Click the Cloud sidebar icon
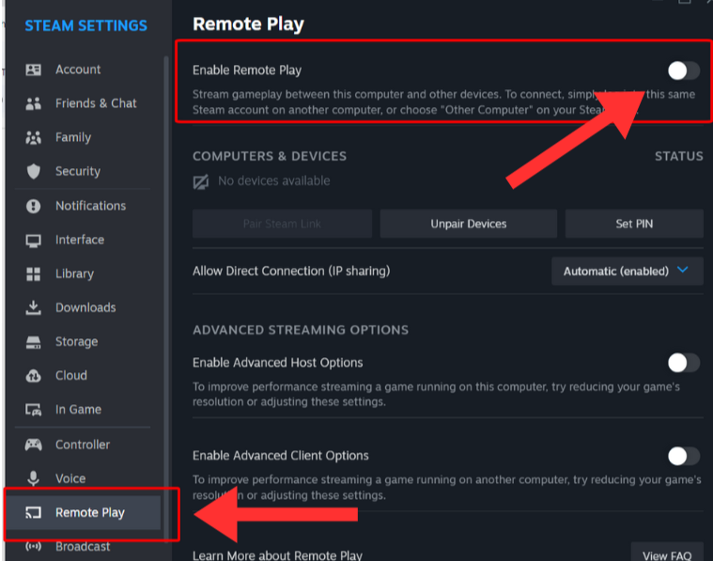 click(34, 376)
